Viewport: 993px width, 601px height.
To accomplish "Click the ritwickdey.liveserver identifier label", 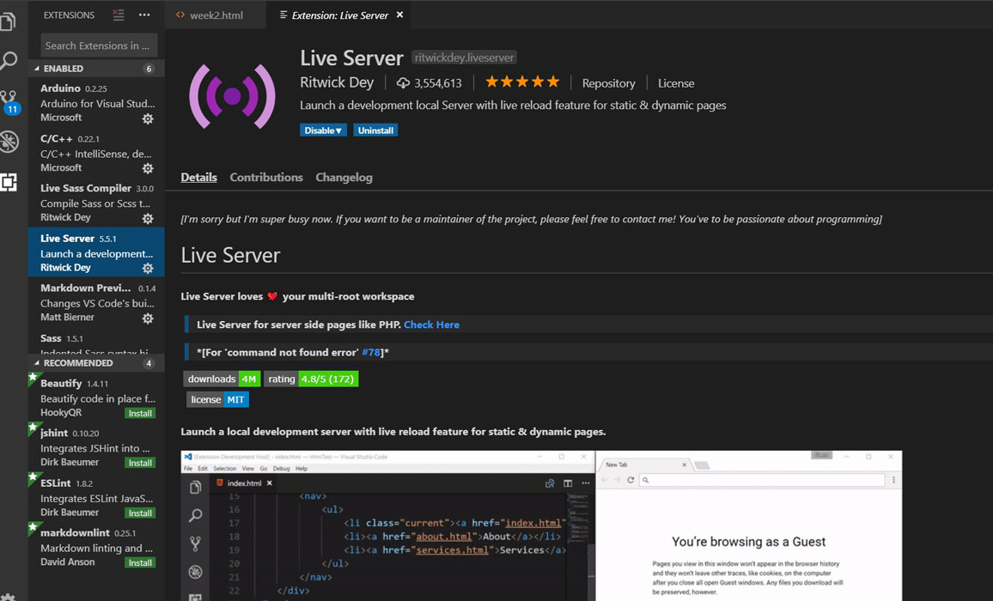I will tap(464, 58).
